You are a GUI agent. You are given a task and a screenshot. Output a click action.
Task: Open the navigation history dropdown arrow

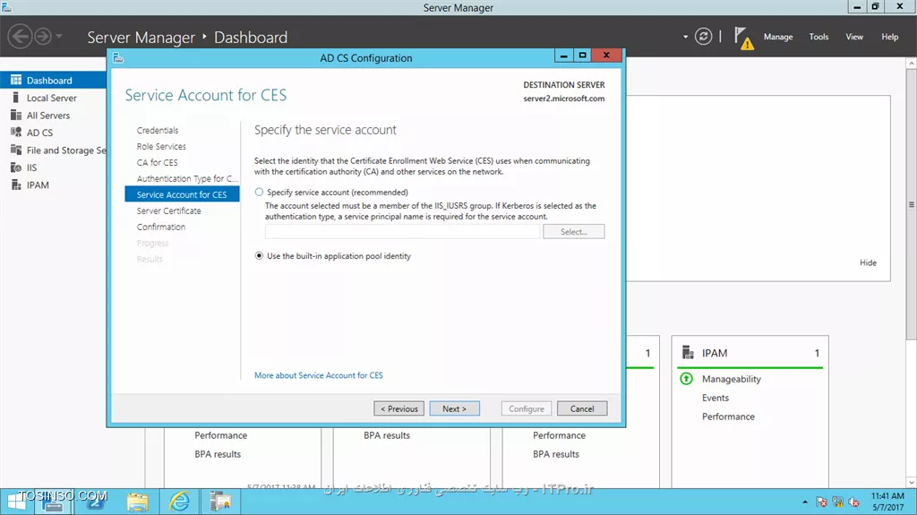click(x=59, y=37)
